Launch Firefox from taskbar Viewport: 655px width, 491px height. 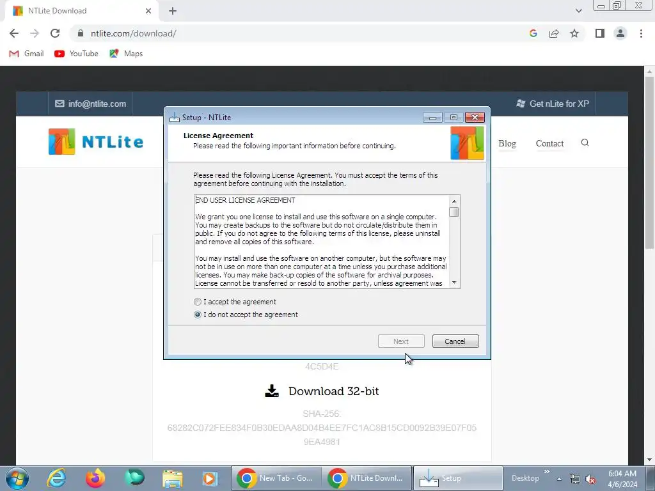point(95,478)
